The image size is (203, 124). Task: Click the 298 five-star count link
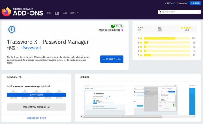194,38
